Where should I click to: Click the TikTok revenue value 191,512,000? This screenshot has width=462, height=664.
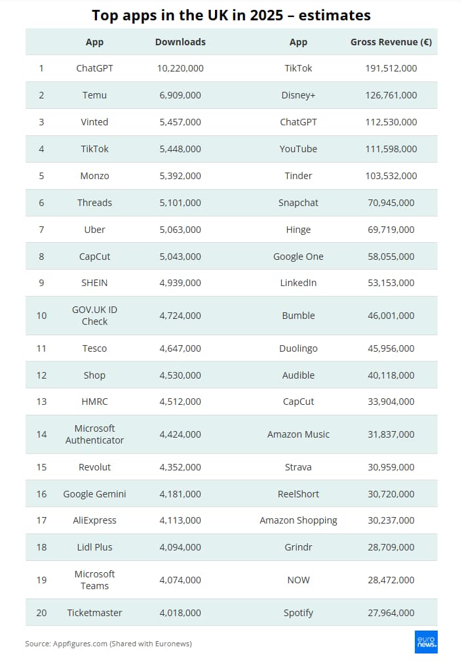(x=391, y=68)
